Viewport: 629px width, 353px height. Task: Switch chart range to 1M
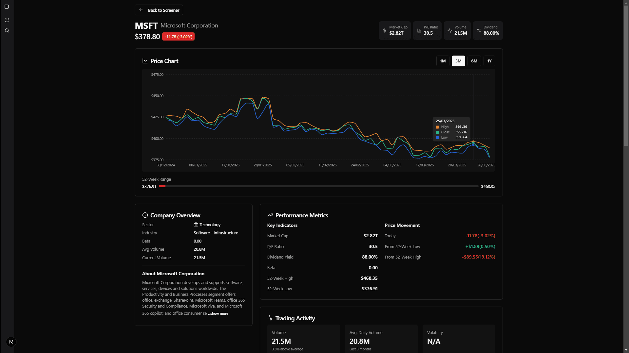coord(443,61)
